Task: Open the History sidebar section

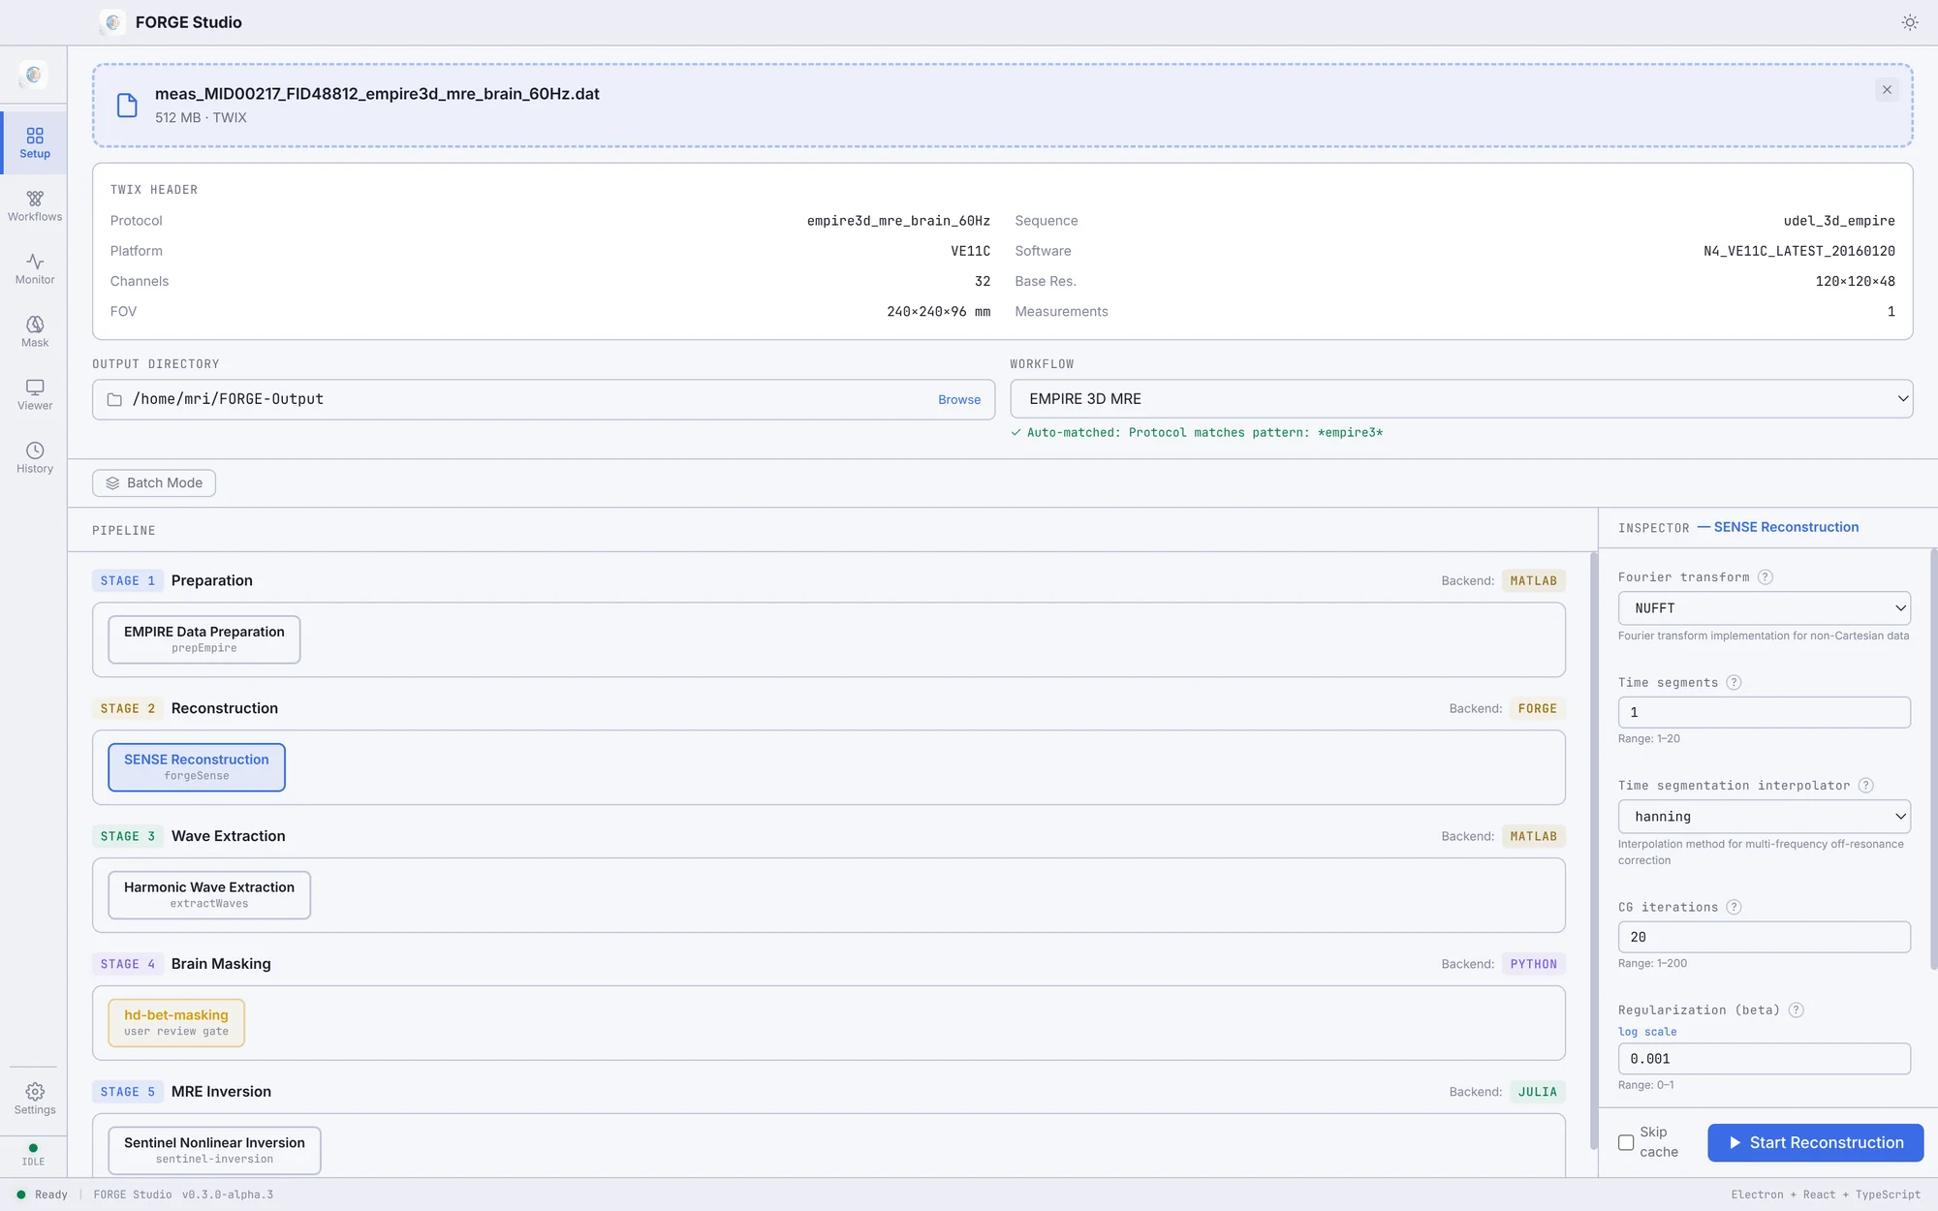Action: click(x=35, y=458)
